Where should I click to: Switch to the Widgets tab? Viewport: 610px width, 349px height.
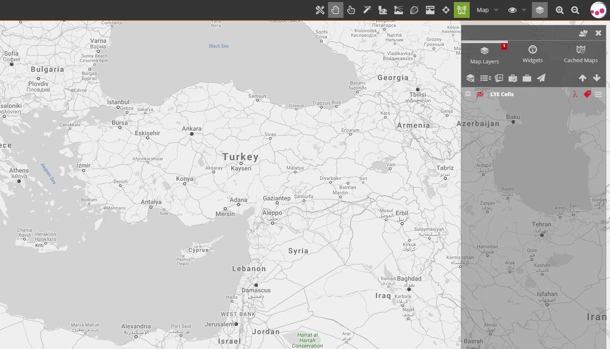click(533, 54)
